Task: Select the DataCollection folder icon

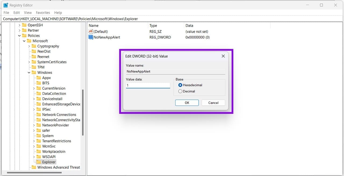Action: click(39, 93)
